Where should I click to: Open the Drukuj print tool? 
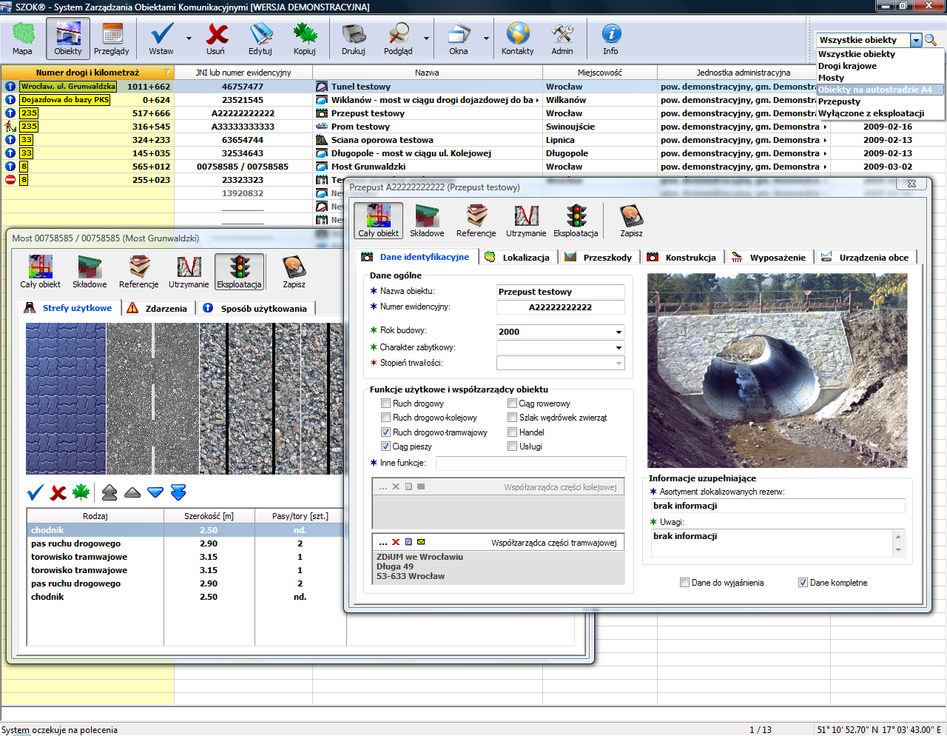coord(354,39)
